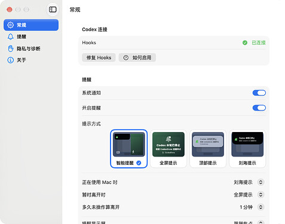This screenshot has width=285, height=224.
Task: Click the 提示方式 label
Action: point(91,124)
